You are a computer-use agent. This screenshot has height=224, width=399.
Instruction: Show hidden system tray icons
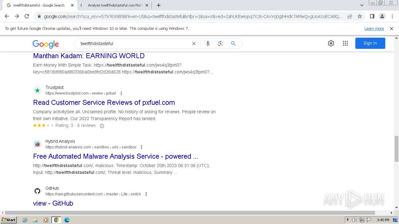click(x=348, y=220)
